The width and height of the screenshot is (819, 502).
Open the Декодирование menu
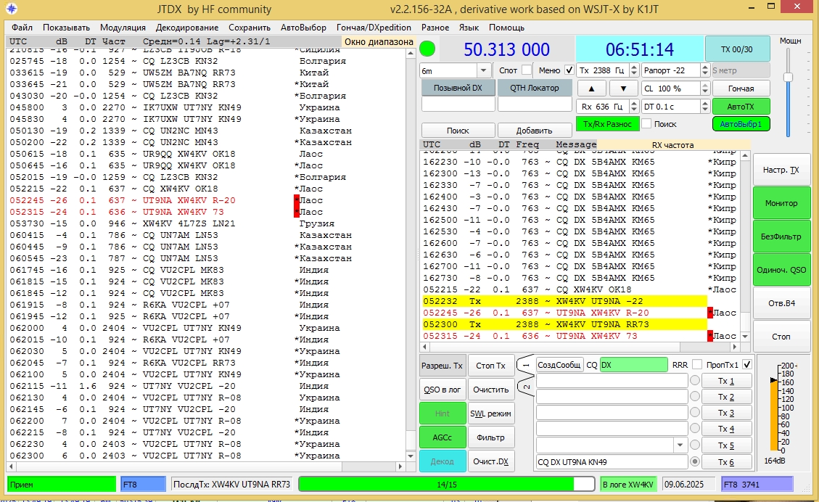(x=187, y=27)
